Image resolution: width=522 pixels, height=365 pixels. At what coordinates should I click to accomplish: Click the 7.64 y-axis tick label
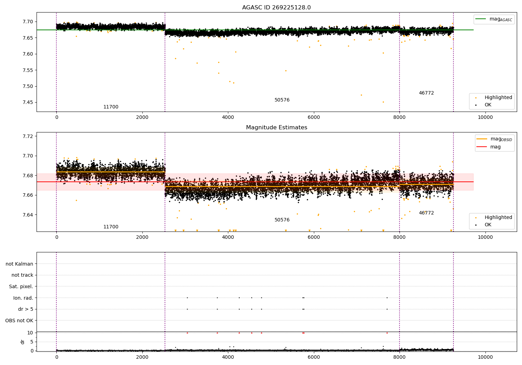pos(28,215)
